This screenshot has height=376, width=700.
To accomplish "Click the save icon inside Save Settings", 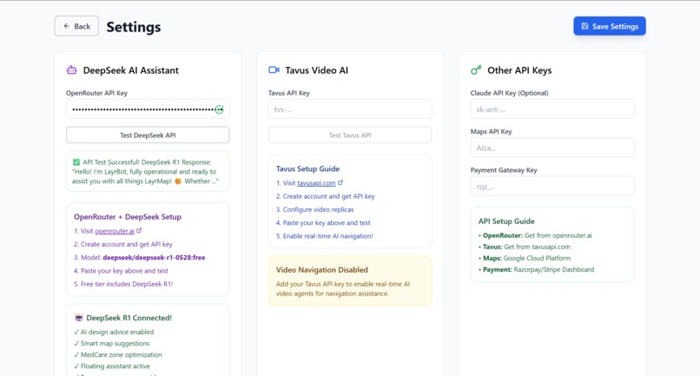I will (584, 26).
